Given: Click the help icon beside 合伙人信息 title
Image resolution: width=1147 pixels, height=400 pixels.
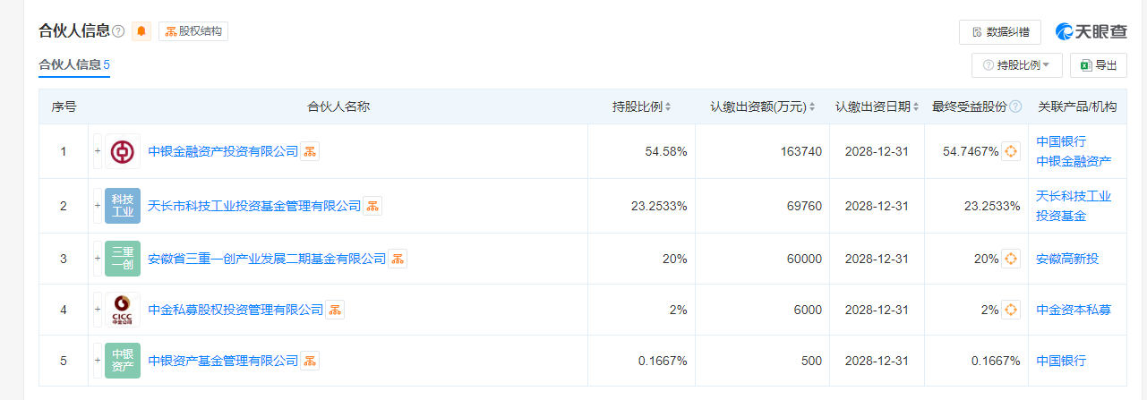Looking at the screenshot, I should pyautogui.click(x=118, y=31).
